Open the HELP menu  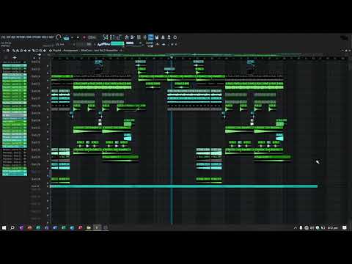[x=51, y=37]
